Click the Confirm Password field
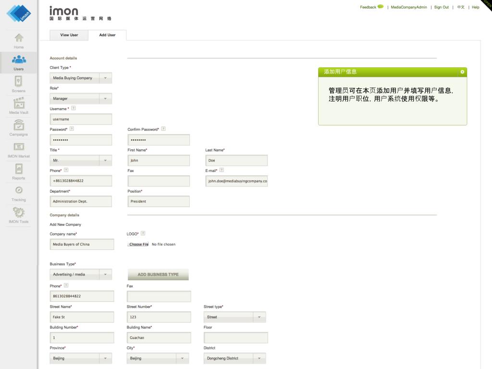 click(159, 140)
